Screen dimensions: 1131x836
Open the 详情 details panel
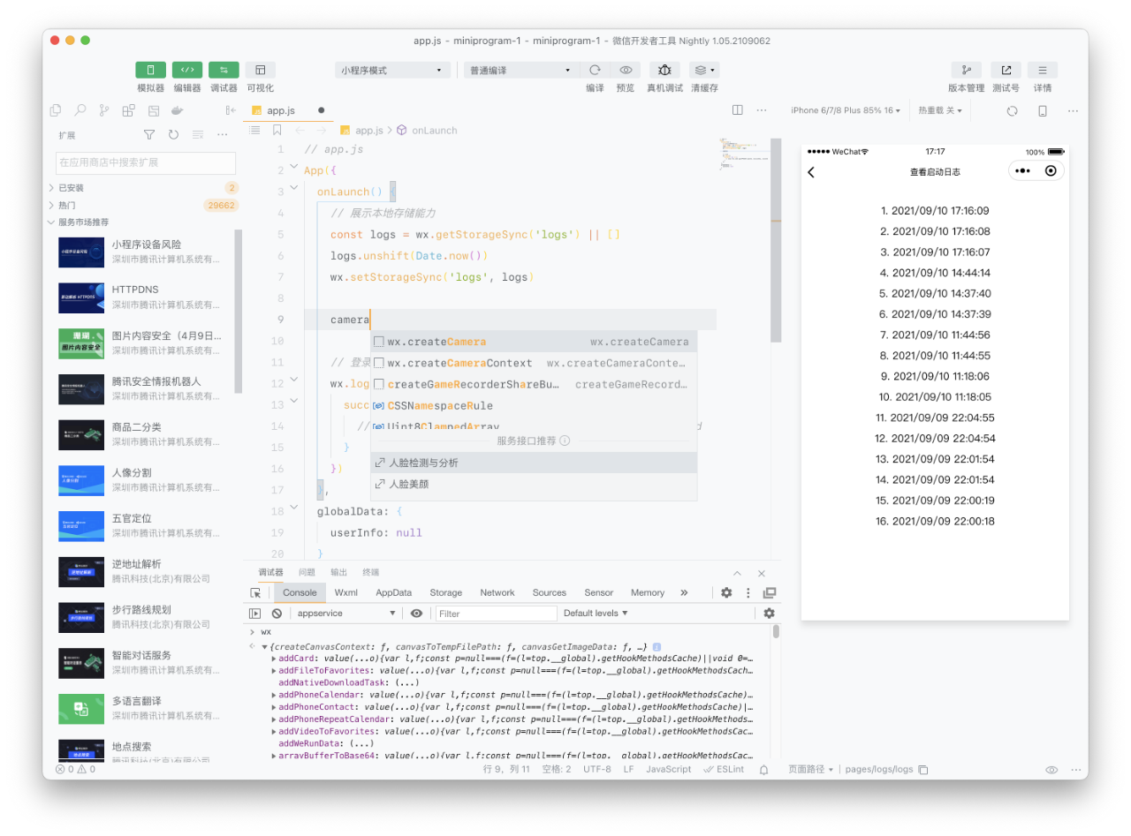click(x=1043, y=70)
